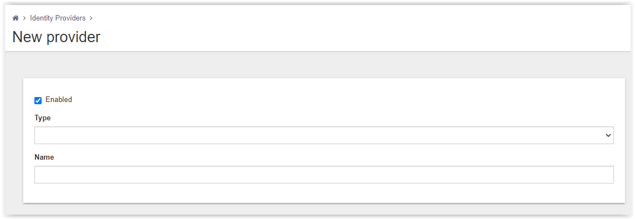Open the Identity Providers breadcrumb link

coord(58,18)
